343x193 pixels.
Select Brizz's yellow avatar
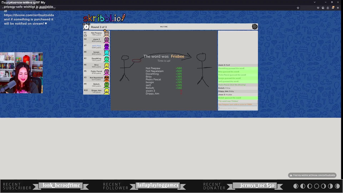point(107,66)
